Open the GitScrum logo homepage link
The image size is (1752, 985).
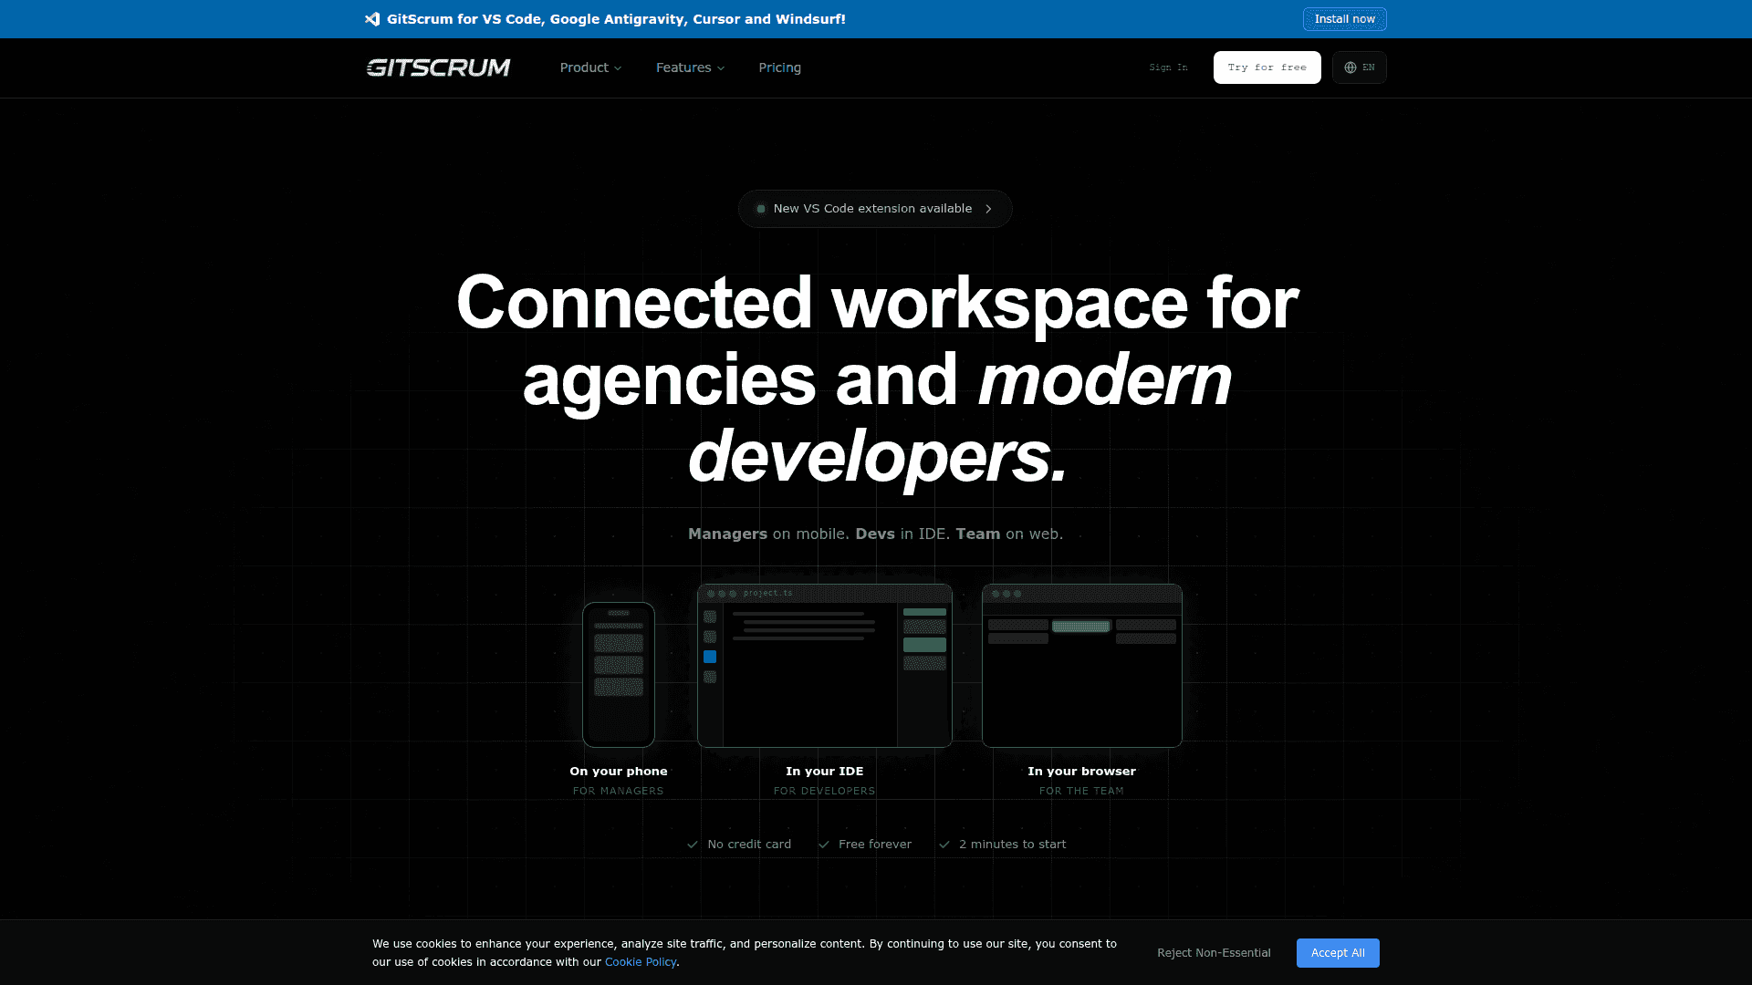pyautogui.click(x=438, y=67)
